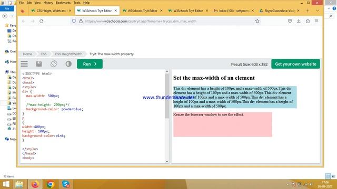Open Firefox History menu

pos(48,3)
